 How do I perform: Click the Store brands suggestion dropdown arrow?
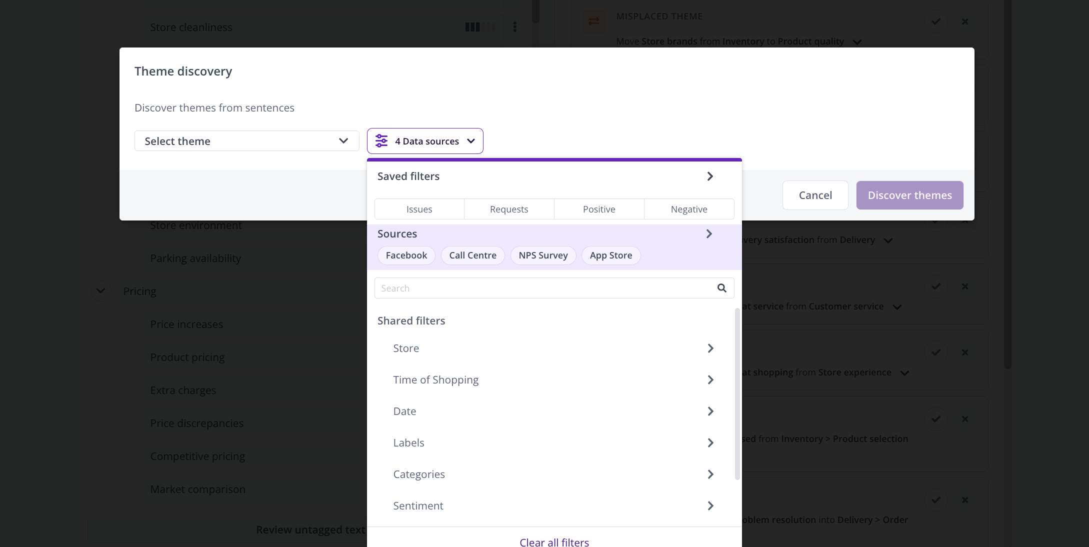click(x=857, y=42)
